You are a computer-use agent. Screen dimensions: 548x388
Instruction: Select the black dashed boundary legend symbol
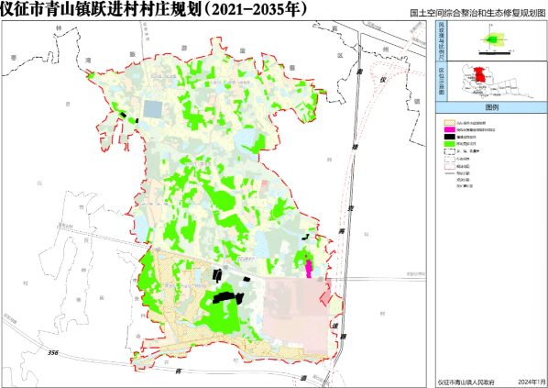(449, 152)
